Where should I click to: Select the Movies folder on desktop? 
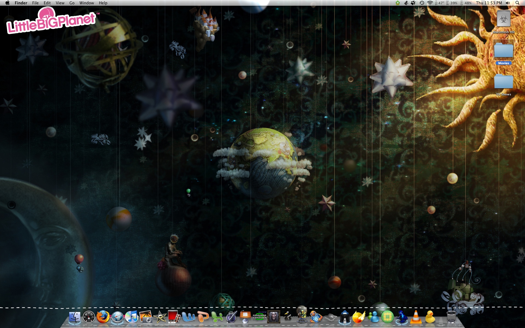pyautogui.click(x=503, y=51)
